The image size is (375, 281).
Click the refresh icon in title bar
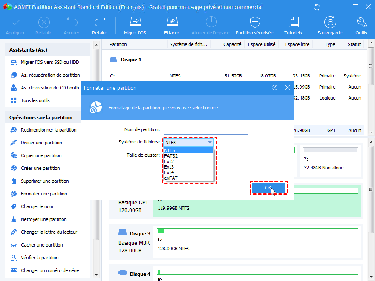click(x=317, y=7)
